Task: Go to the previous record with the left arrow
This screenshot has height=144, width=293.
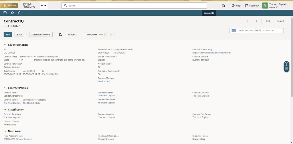Action: coord(248,21)
